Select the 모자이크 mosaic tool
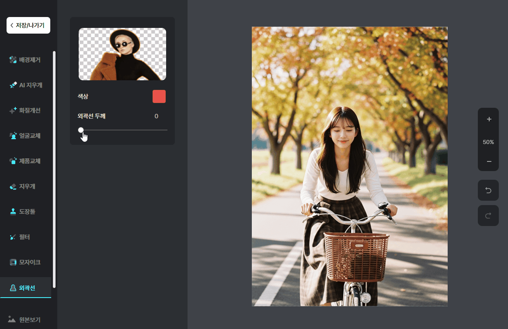 tap(25, 262)
